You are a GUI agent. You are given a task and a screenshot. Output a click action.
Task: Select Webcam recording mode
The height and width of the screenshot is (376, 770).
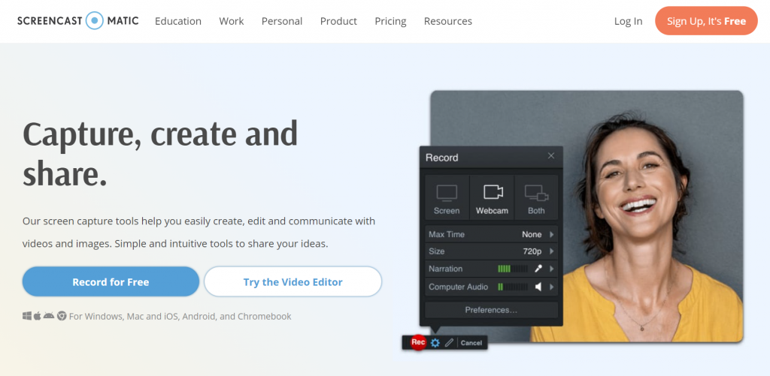tap(492, 197)
